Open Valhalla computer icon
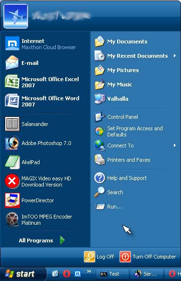The height and width of the screenshot is (281, 181). click(x=100, y=99)
